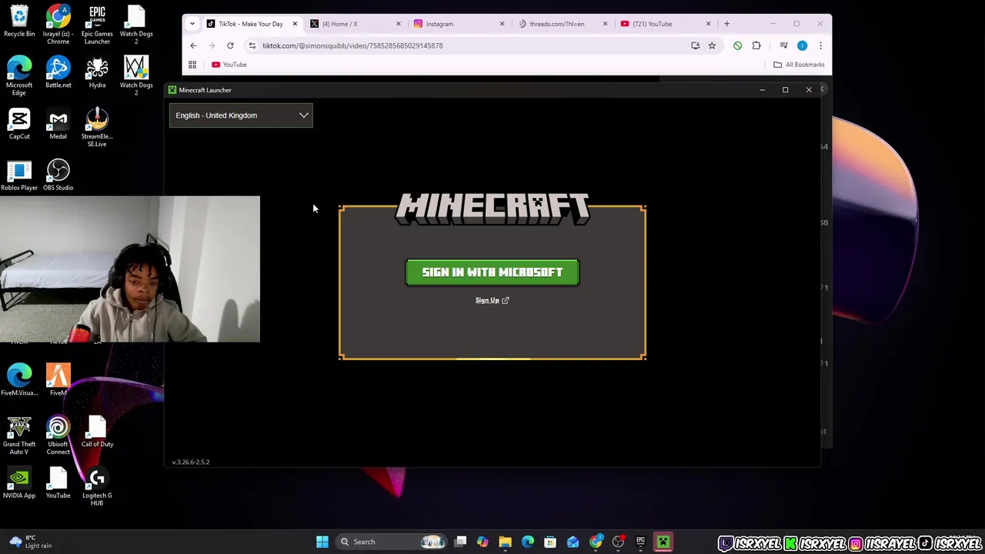The image size is (985, 554).
Task: Reload the TikTok page in Chrome
Action: point(230,45)
